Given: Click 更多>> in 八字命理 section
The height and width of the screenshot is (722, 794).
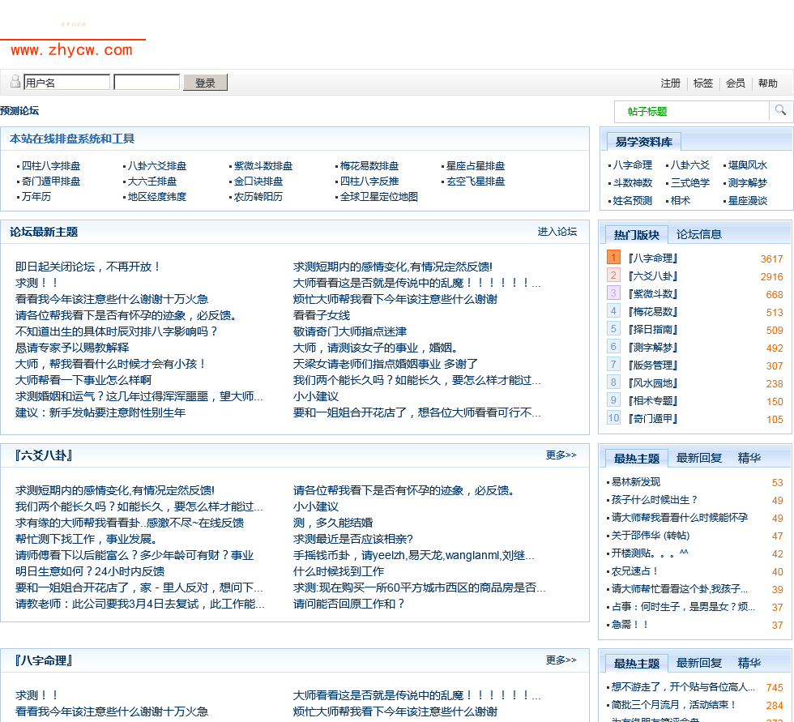Looking at the screenshot, I should [x=561, y=660].
